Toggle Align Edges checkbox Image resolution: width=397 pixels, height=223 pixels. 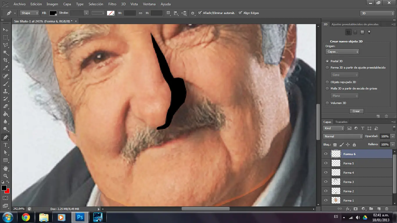[240, 13]
